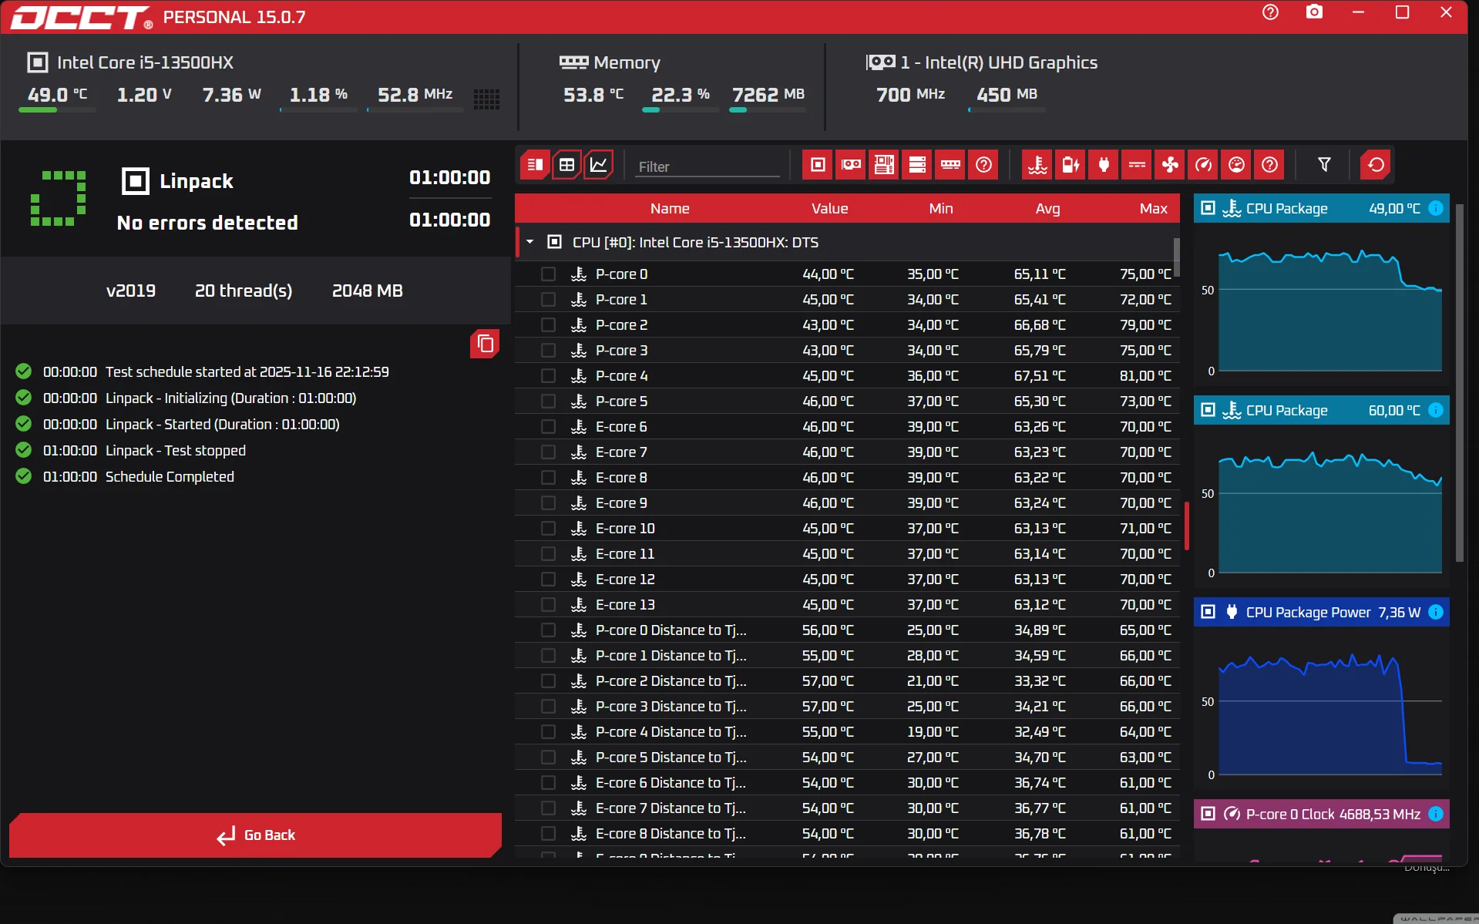Click the graph panel vertical scrollbar
Viewport: 1479px width, 924px height.
[1458, 383]
